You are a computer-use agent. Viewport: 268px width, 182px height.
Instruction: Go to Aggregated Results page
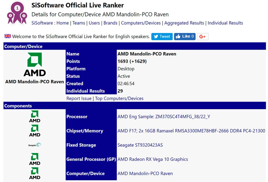tap(184, 23)
